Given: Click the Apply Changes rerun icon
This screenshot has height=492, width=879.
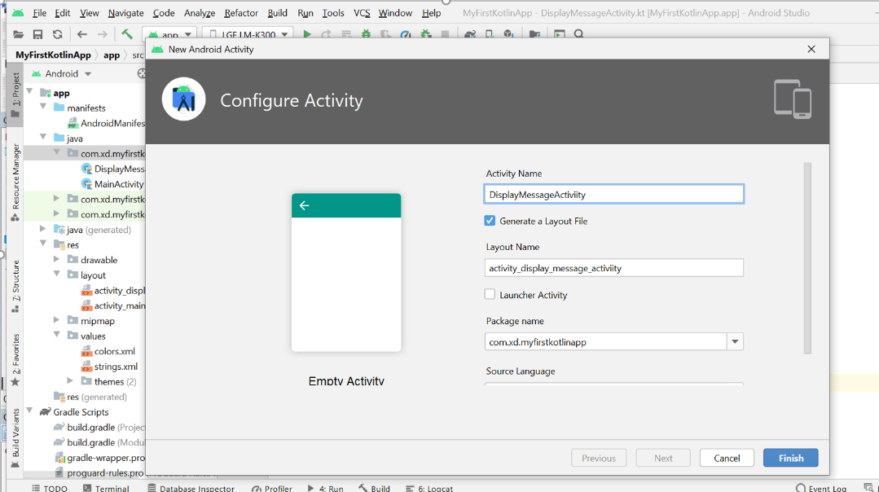Looking at the screenshot, I should (x=326, y=34).
